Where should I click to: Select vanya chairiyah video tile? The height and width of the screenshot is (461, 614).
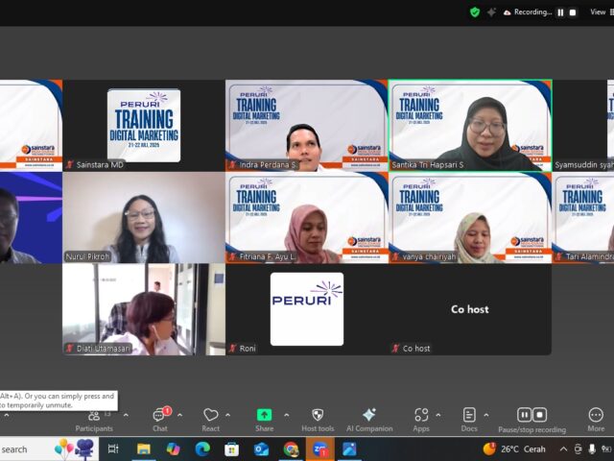pyautogui.click(x=470, y=218)
